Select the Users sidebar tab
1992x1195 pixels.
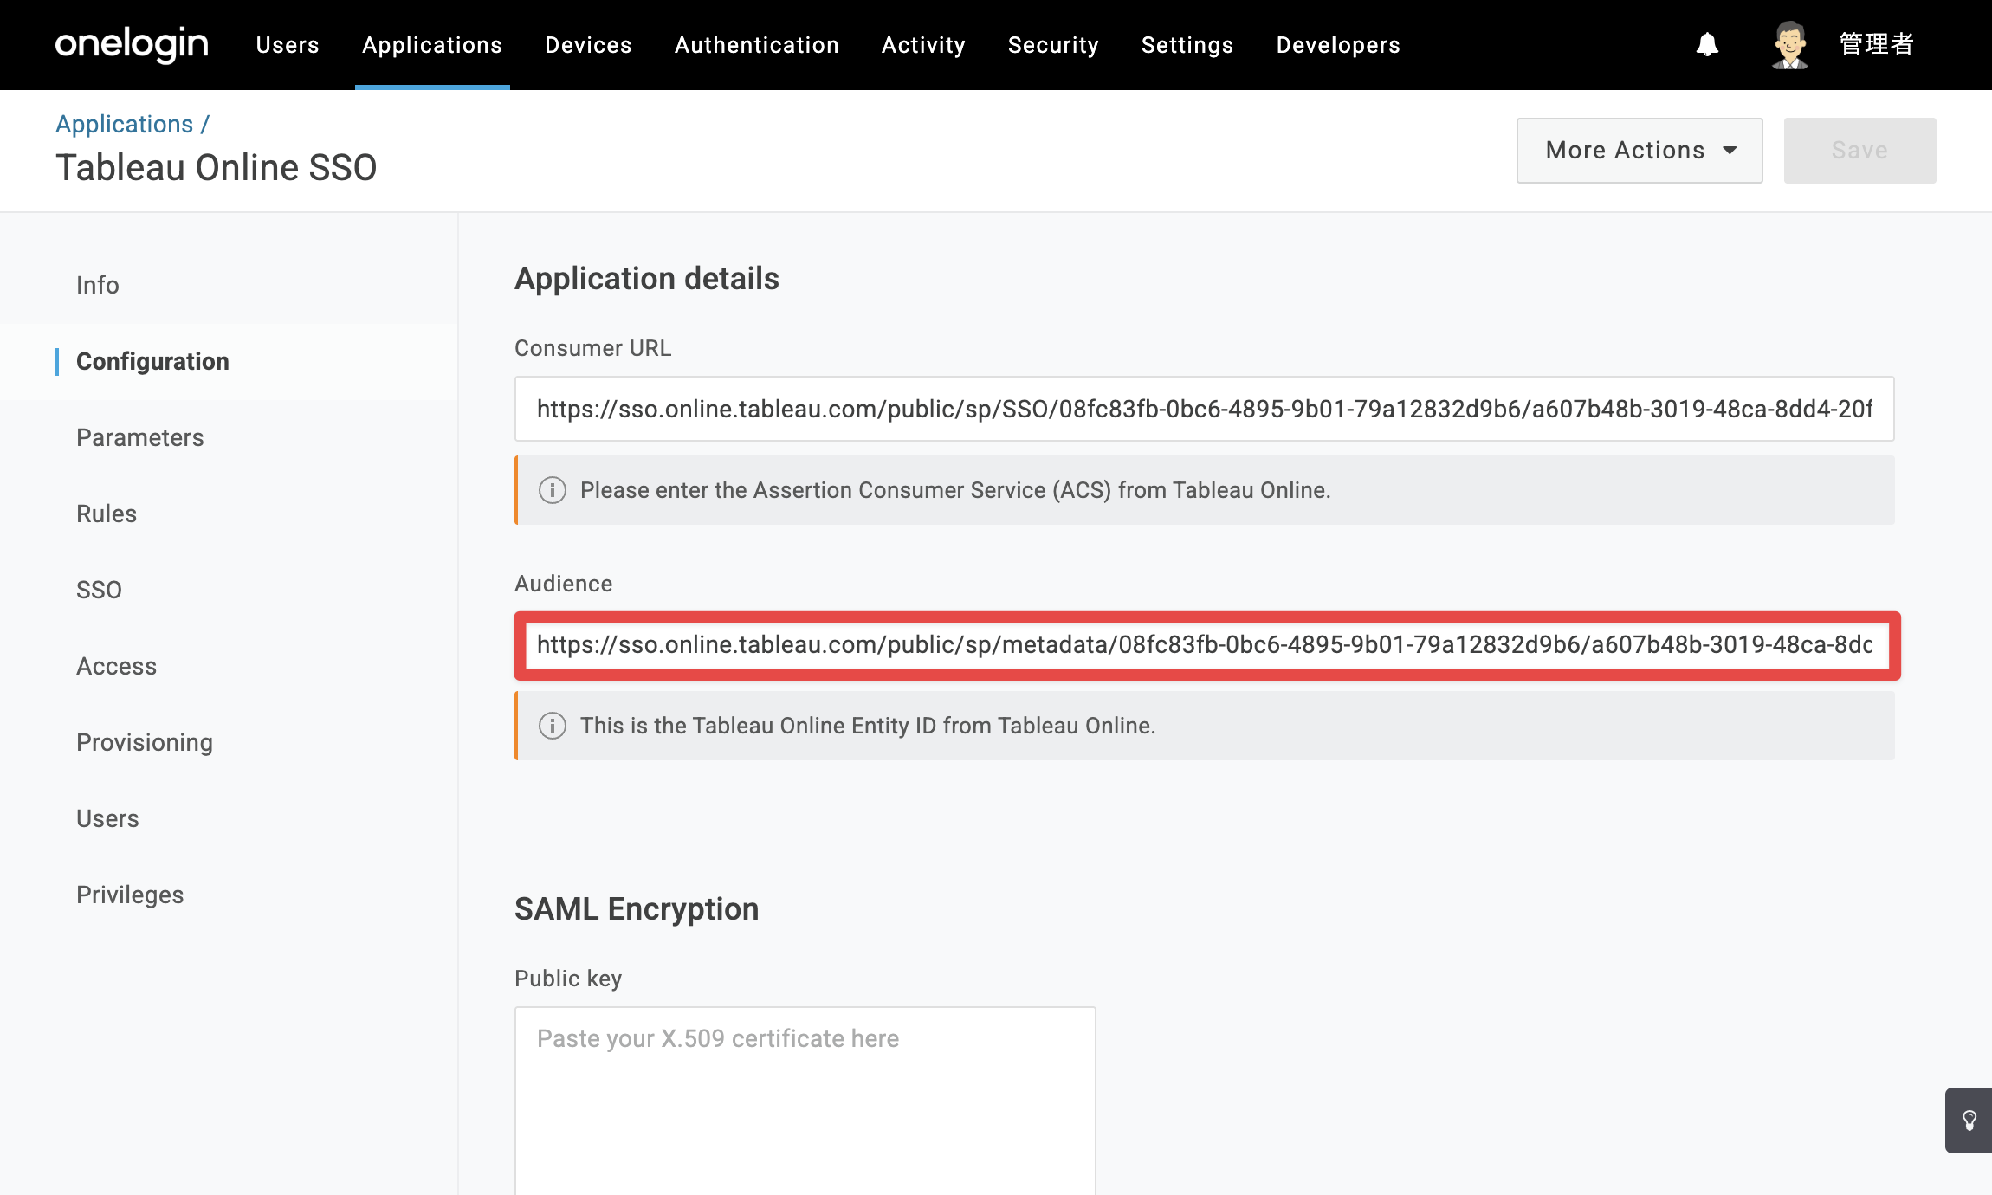click(229, 818)
